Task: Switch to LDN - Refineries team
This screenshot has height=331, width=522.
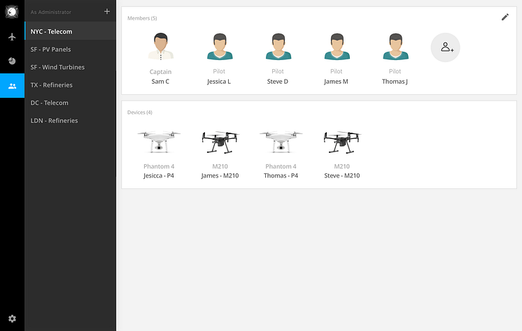Action: [70, 121]
